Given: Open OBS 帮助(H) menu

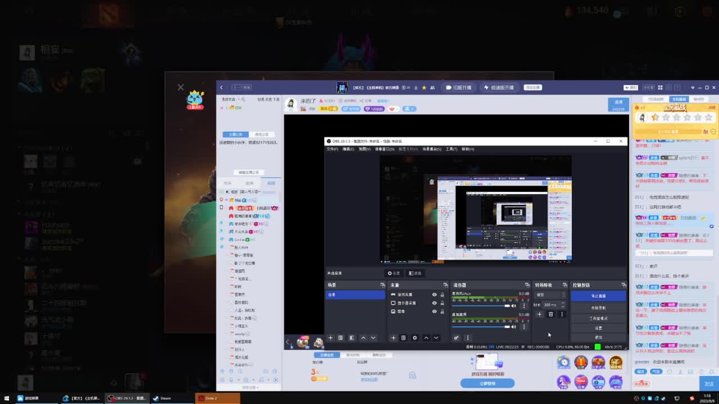Looking at the screenshot, I should (x=468, y=149).
